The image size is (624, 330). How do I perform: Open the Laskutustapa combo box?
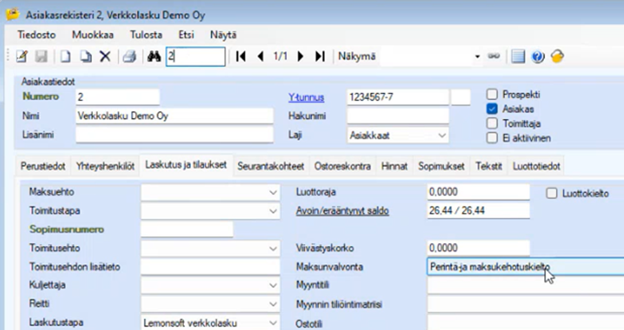(273, 322)
